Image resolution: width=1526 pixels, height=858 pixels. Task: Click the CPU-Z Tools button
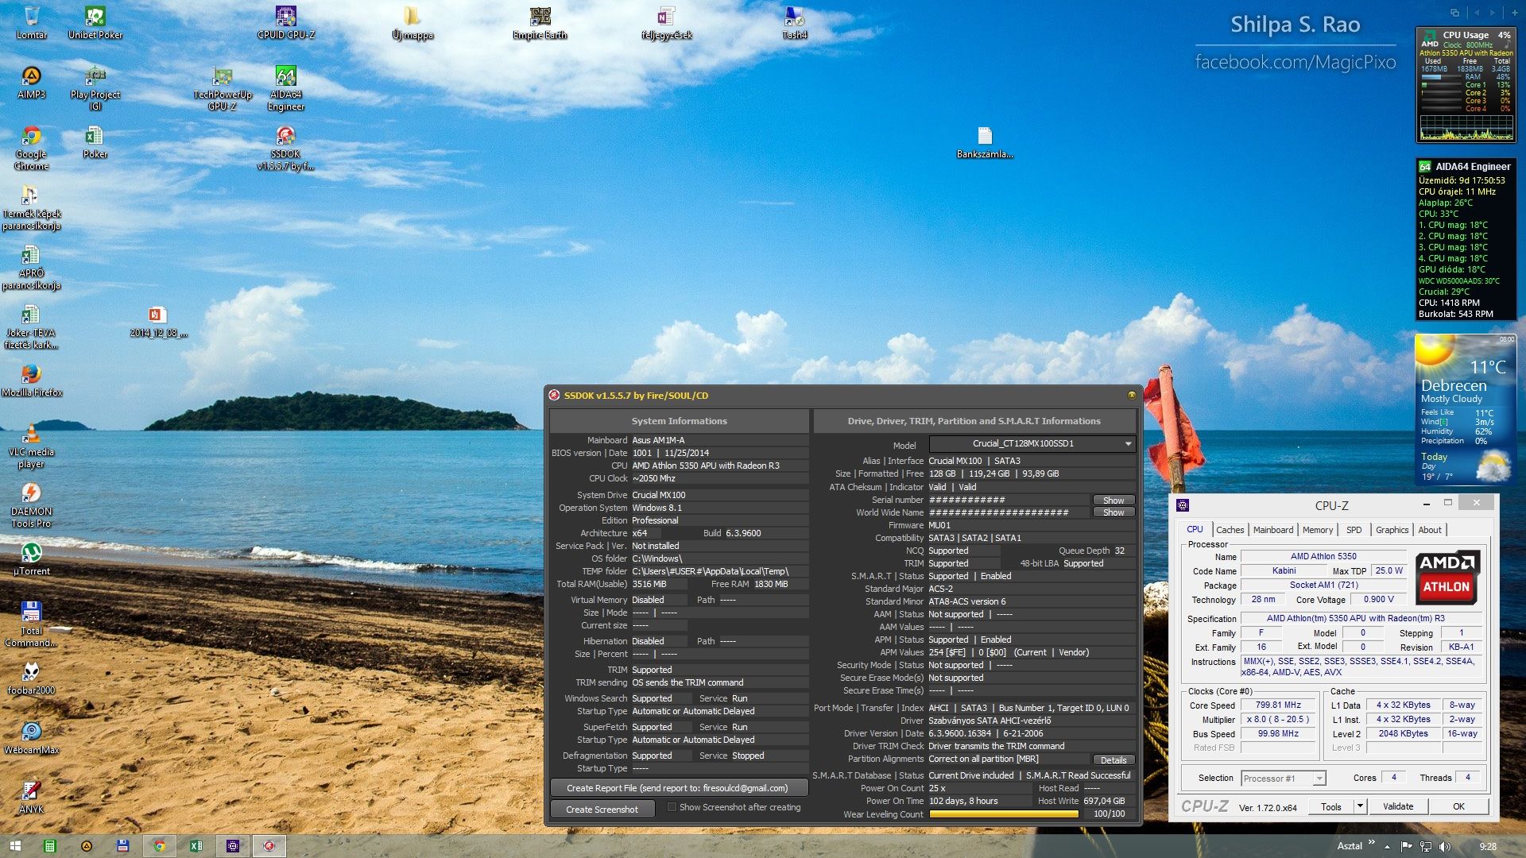[1331, 806]
